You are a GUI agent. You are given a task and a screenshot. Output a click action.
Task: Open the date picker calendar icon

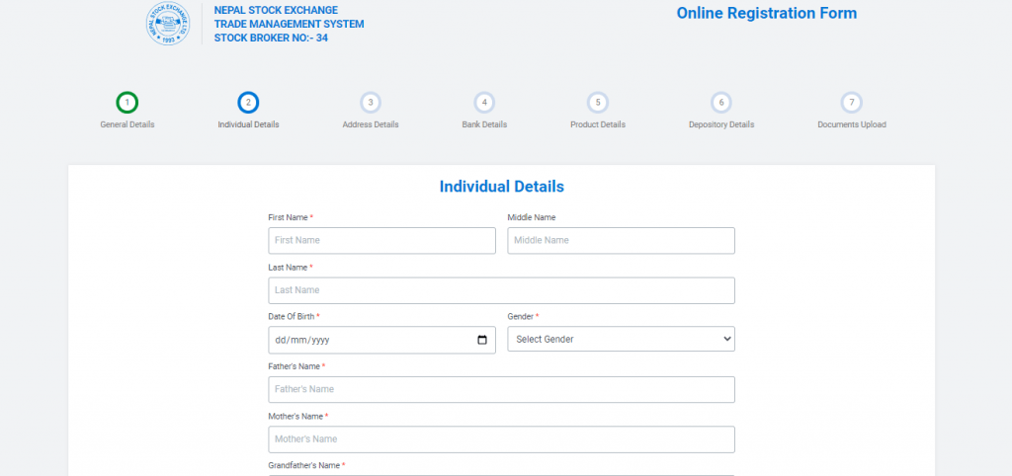(482, 340)
